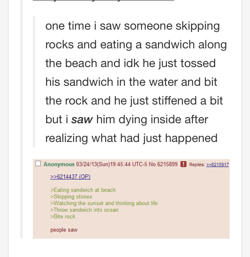This screenshot has width=250, height=257.
Task: Click the greentext line about watching the sunset
Action: 104,203
